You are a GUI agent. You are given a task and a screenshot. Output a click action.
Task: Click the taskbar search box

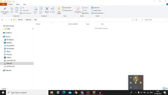tap(27, 93)
